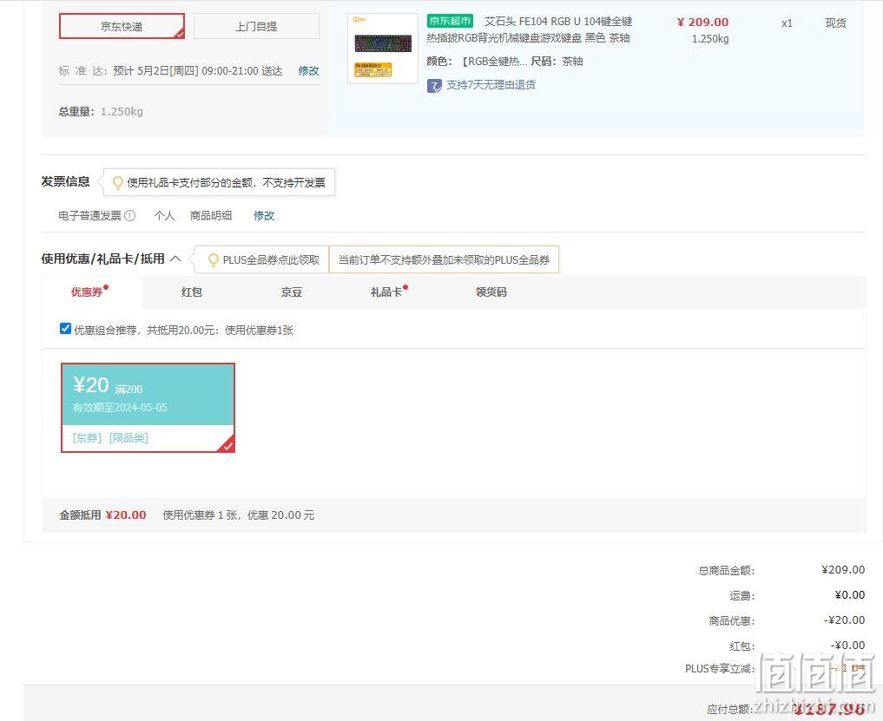Switch to 京豆 tab
The image size is (883, 721).
coord(291,292)
